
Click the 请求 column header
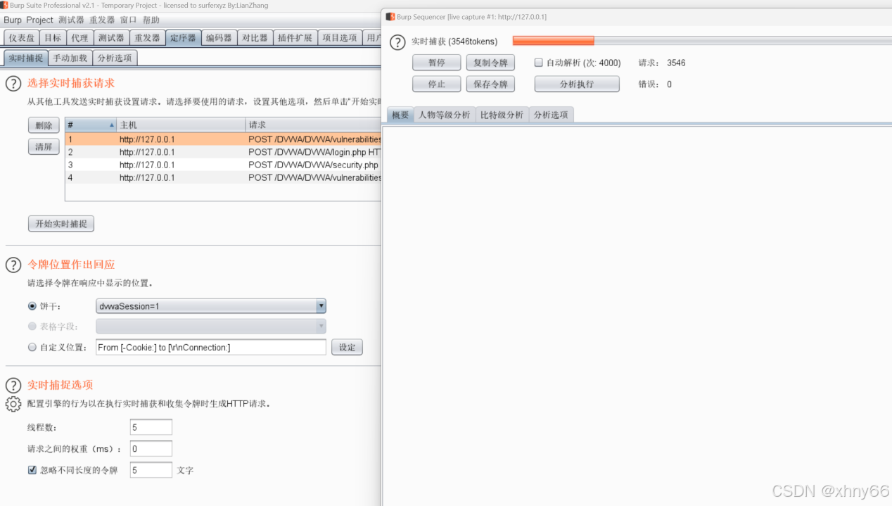click(x=314, y=125)
